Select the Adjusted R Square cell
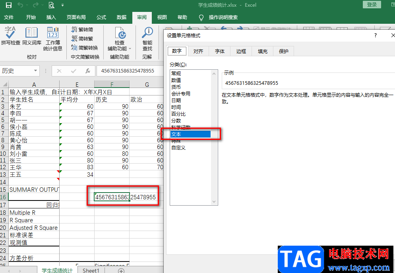This screenshot has height=273, width=395. [34, 228]
